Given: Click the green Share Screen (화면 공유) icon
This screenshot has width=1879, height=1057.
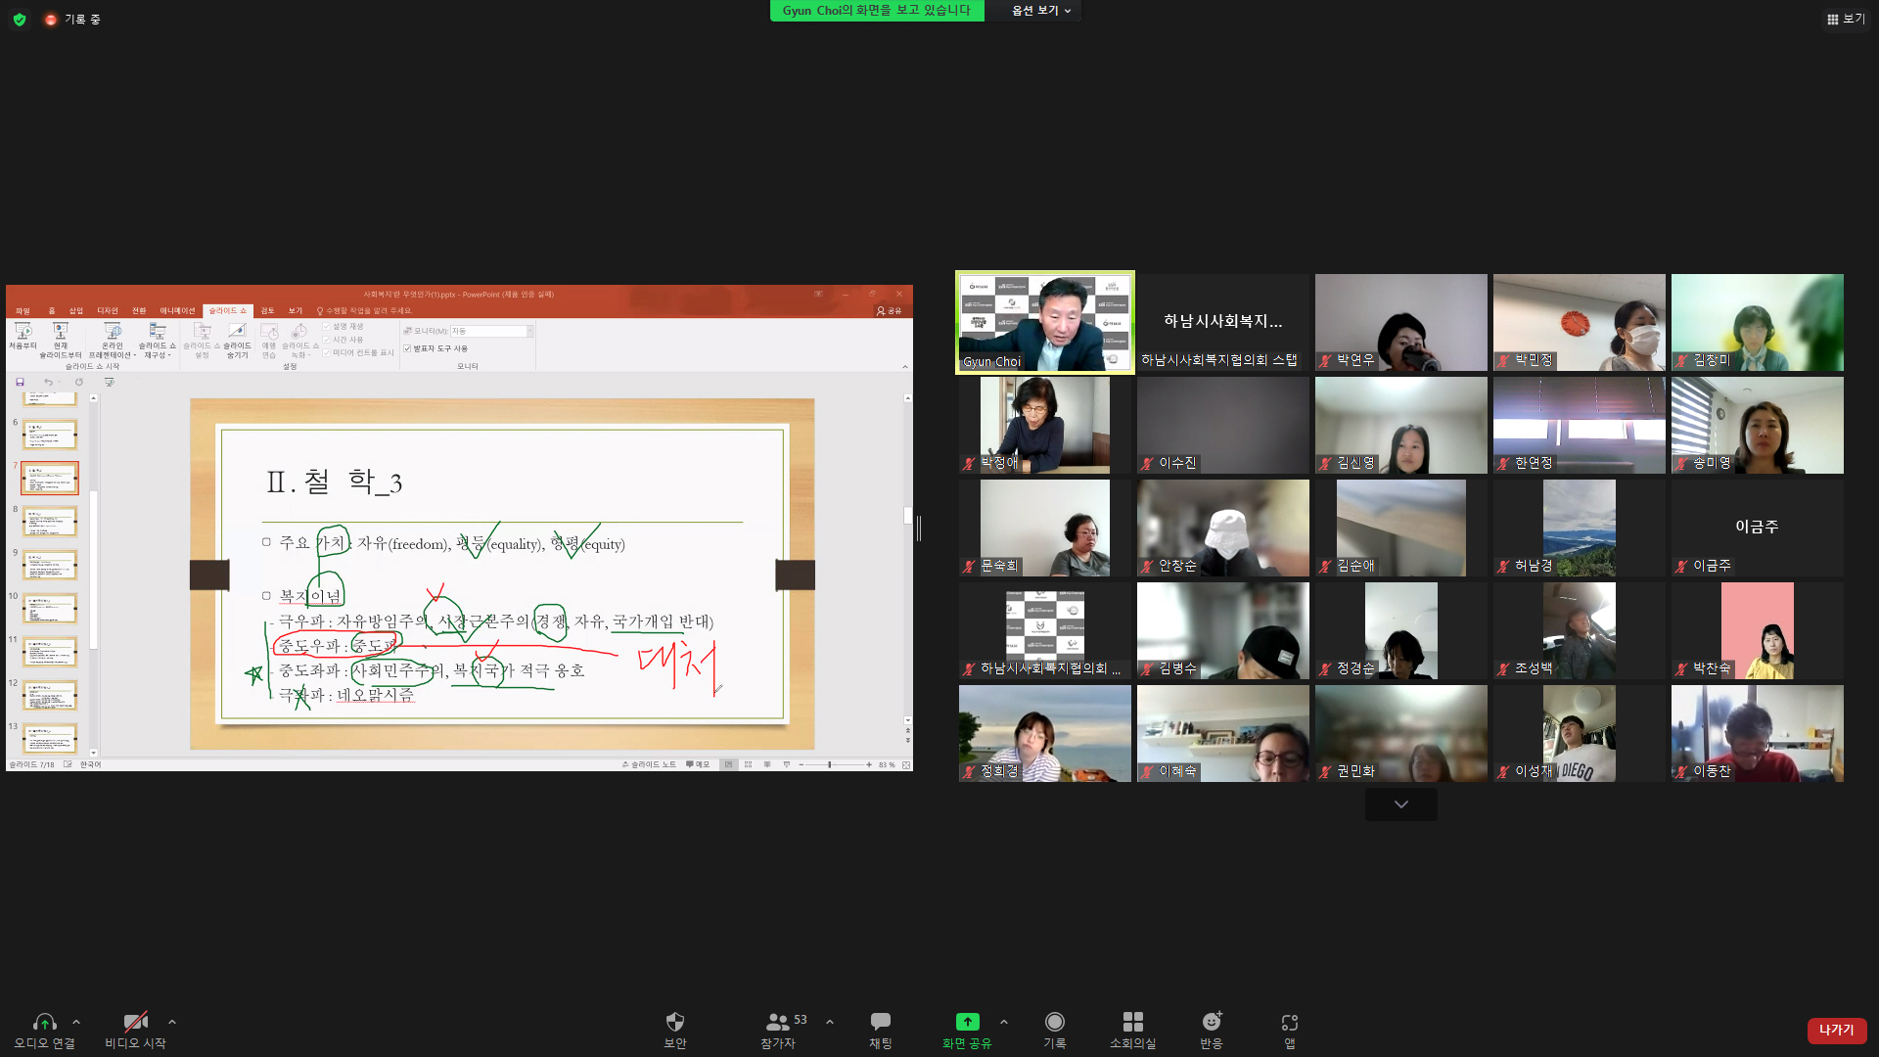Looking at the screenshot, I should [x=967, y=1022].
